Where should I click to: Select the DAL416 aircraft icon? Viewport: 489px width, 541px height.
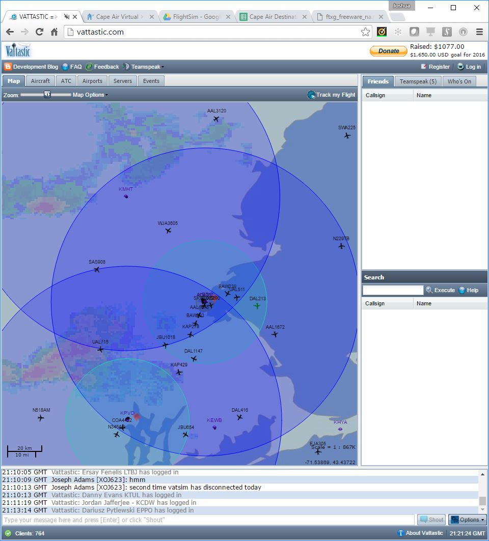[x=240, y=417]
